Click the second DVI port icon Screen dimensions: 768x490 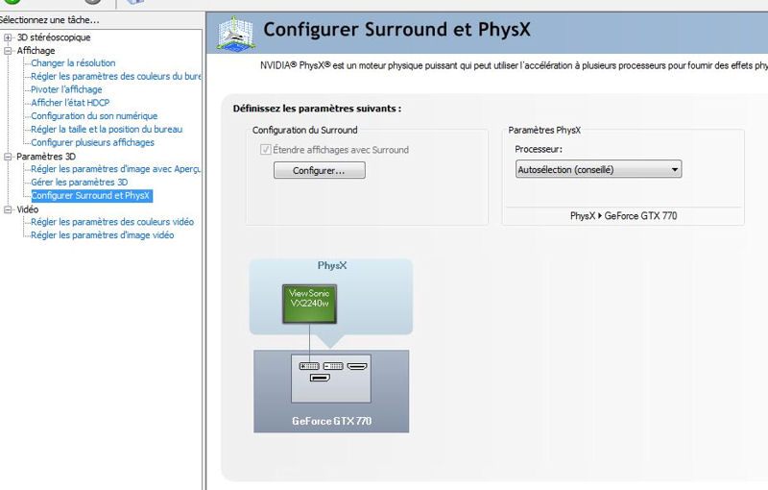pyautogui.click(x=333, y=366)
